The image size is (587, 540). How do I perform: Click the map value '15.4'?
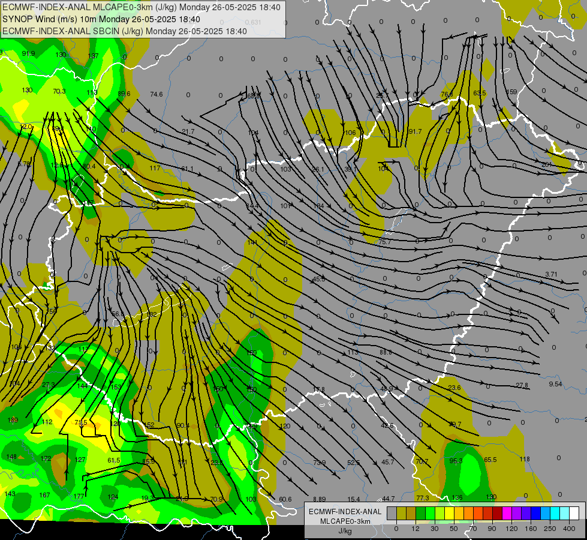tap(353, 499)
